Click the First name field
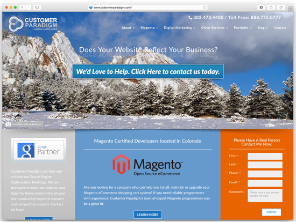This screenshot has width=296, height=222. [x=265, y=156]
